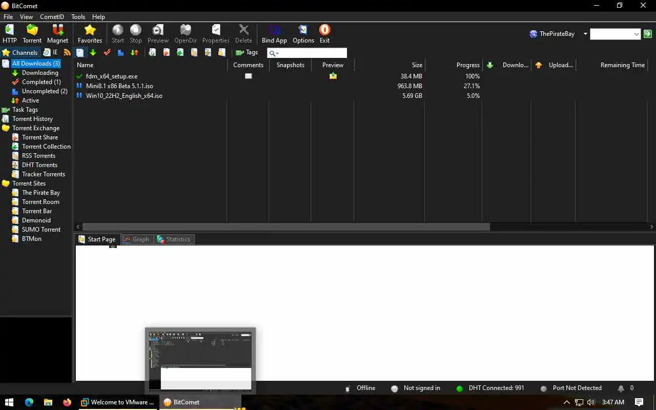Click the Stop task toolbar button
Image resolution: width=656 pixels, height=410 pixels.
136,34
